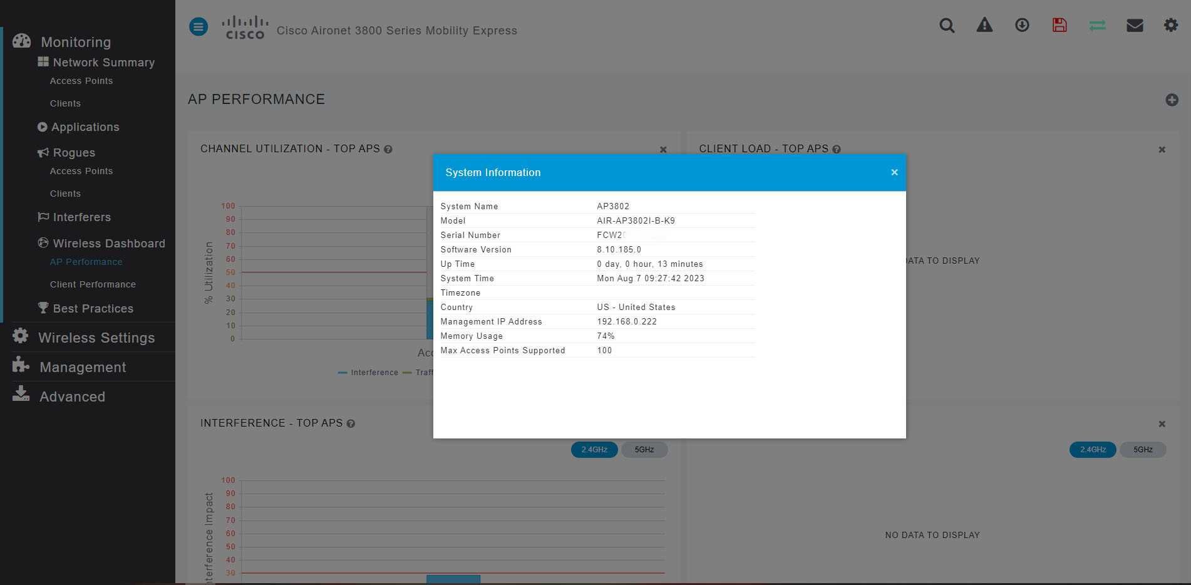Viewport: 1191px width, 585px height.
Task: Open Applications in sidebar
Action: pyautogui.click(x=85, y=127)
